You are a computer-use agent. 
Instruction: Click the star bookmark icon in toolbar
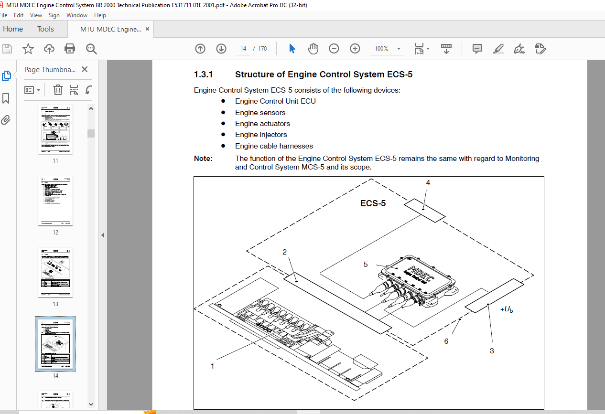point(28,49)
